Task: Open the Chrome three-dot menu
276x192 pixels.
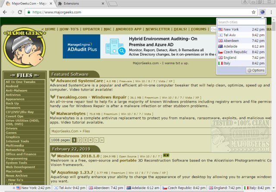Action: coord(271,12)
